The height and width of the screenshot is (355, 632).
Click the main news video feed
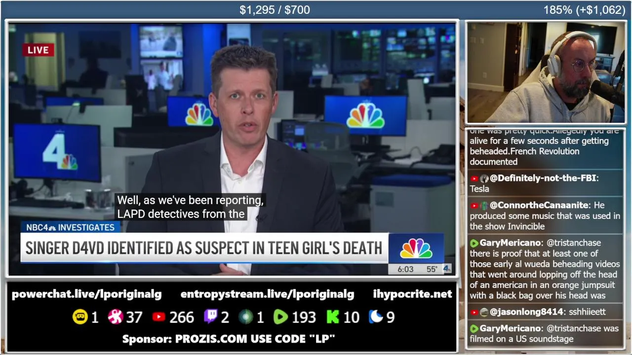[232, 149]
